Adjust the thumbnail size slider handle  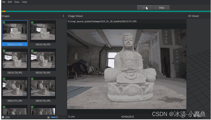point(57,117)
